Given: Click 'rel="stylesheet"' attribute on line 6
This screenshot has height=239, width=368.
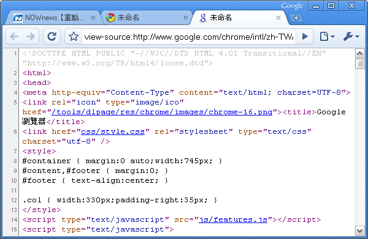Looking at the screenshot, I should click(194, 131).
